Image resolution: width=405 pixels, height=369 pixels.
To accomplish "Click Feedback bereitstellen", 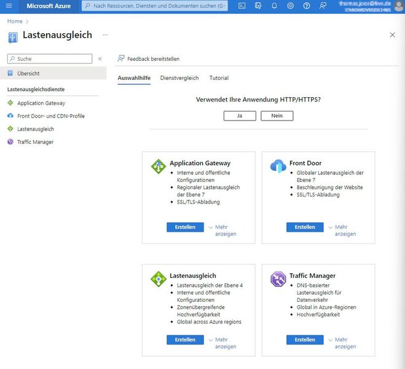I will pos(149,58).
